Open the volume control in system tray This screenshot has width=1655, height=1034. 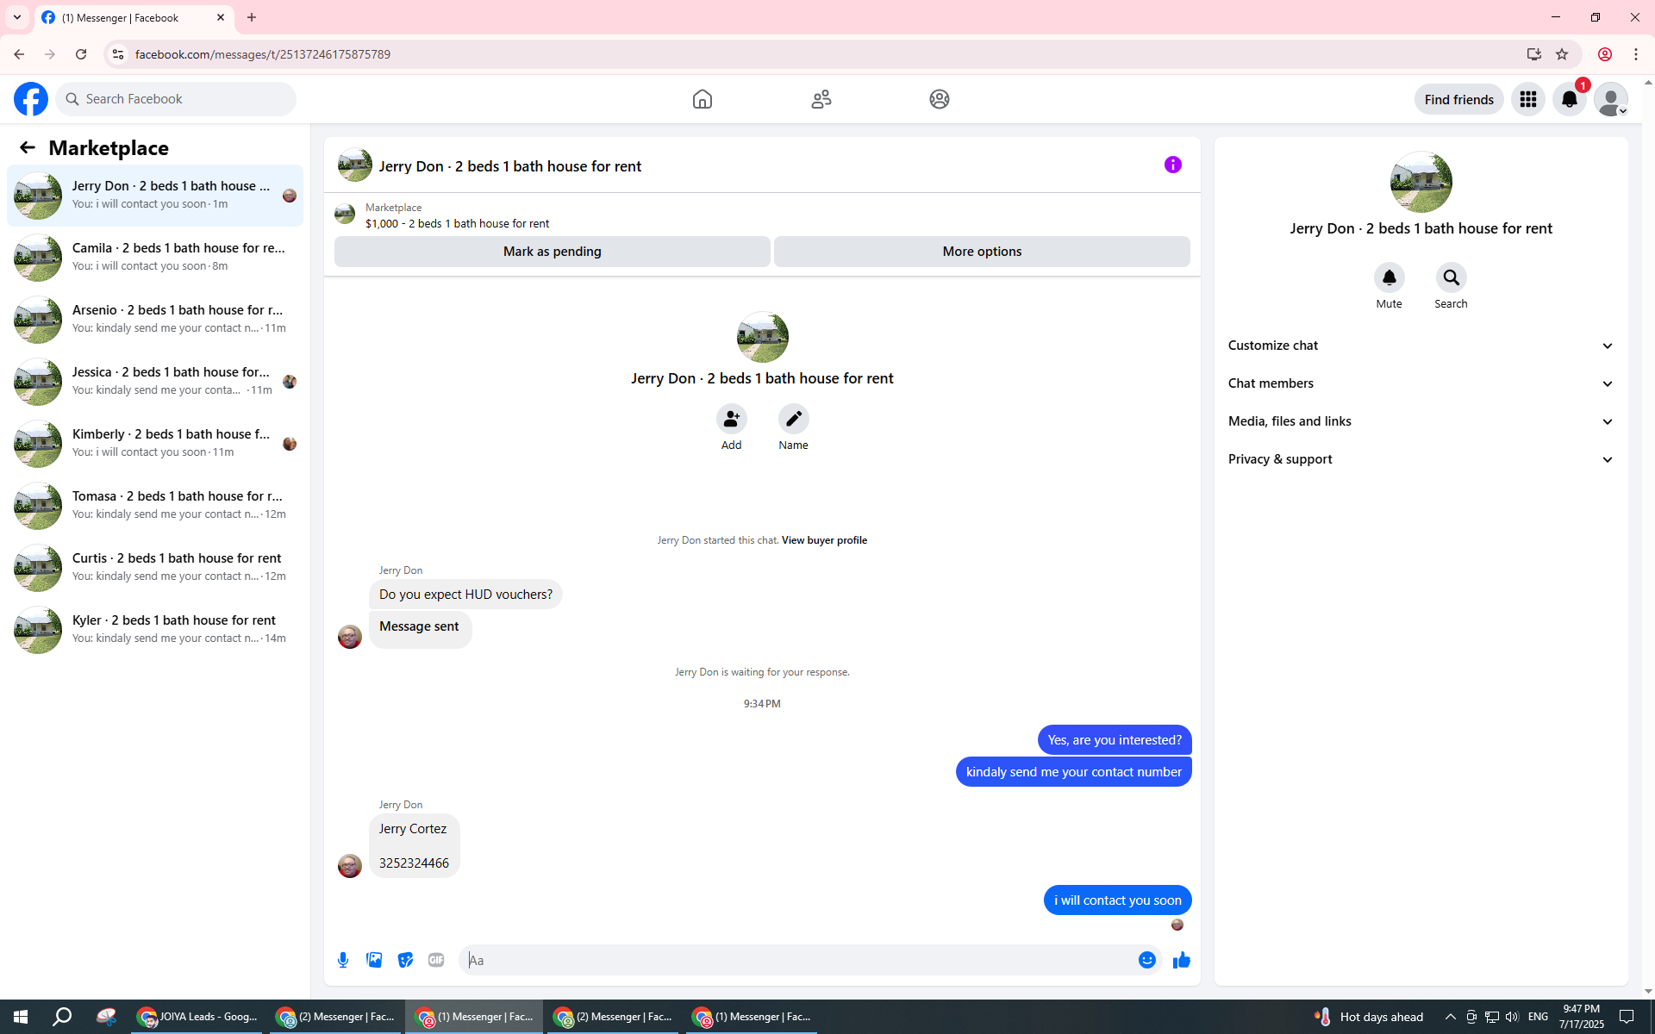click(1512, 1017)
